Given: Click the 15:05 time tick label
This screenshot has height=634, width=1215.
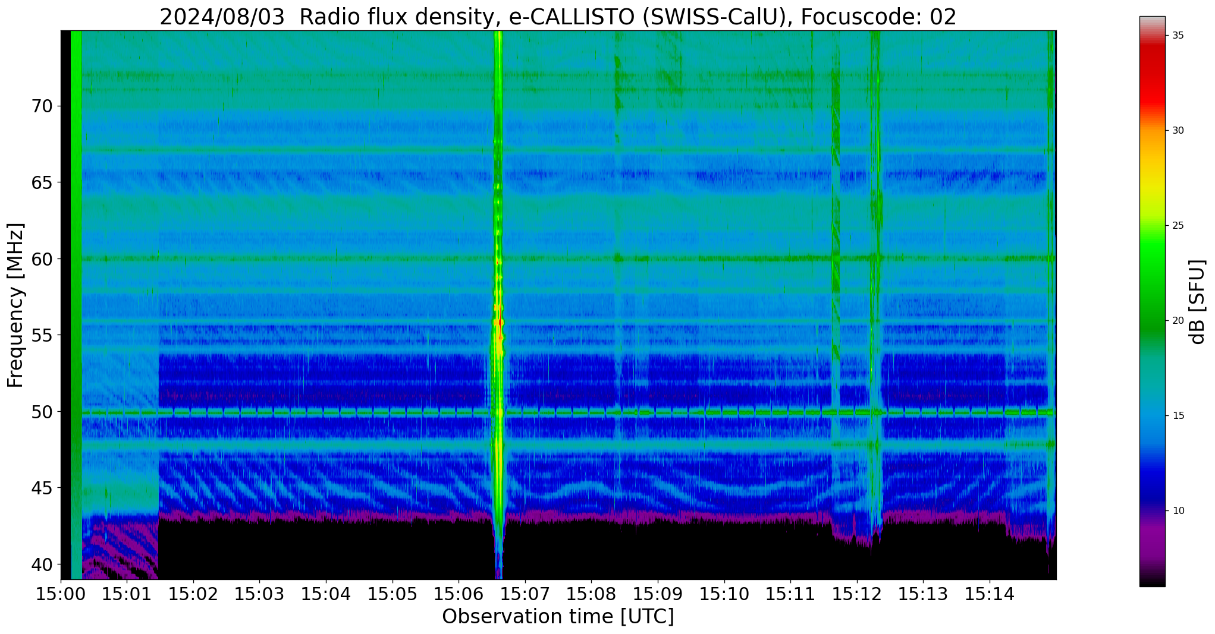Looking at the screenshot, I should (x=393, y=594).
